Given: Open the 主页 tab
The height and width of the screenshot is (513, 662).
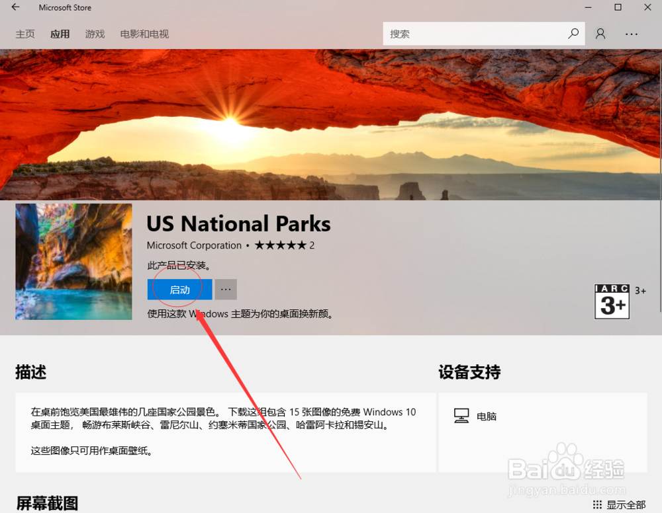Looking at the screenshot, I should (25, 34).
